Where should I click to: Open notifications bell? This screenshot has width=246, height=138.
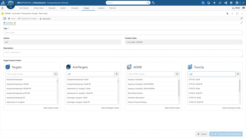[x=209, y=3]
